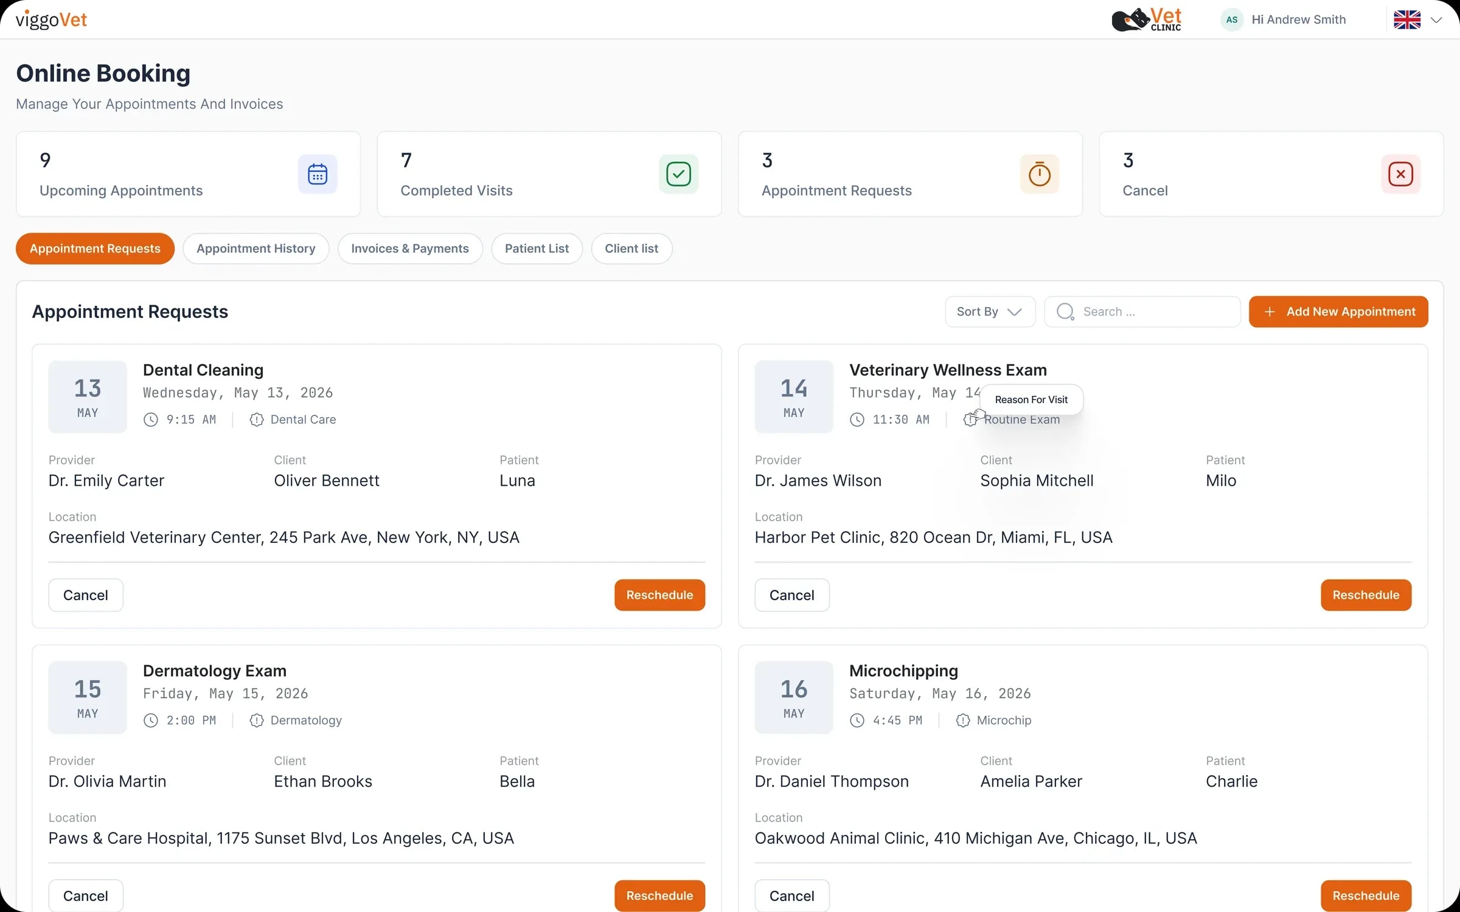Click the viggoVet logo
The image size is (1460, 912).
(x=52, y=19)
